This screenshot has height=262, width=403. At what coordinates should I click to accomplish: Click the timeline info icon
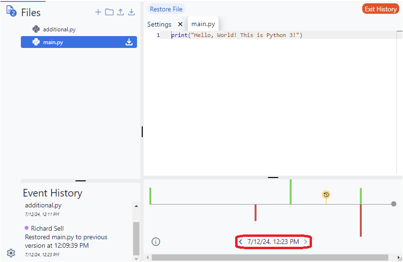pyautogui.click(x=156, y=242)
